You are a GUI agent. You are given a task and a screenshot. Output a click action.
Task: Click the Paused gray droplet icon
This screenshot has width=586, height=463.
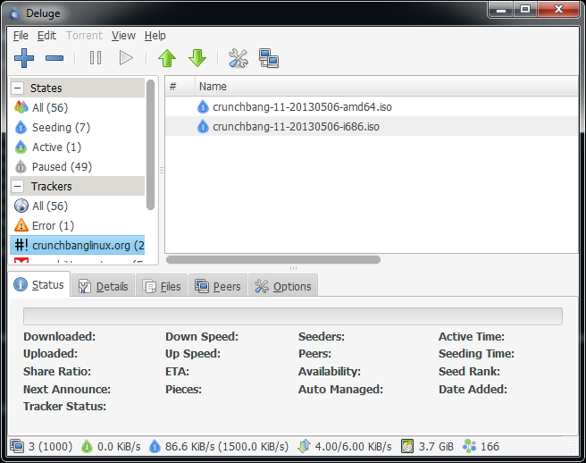[21, 166]
